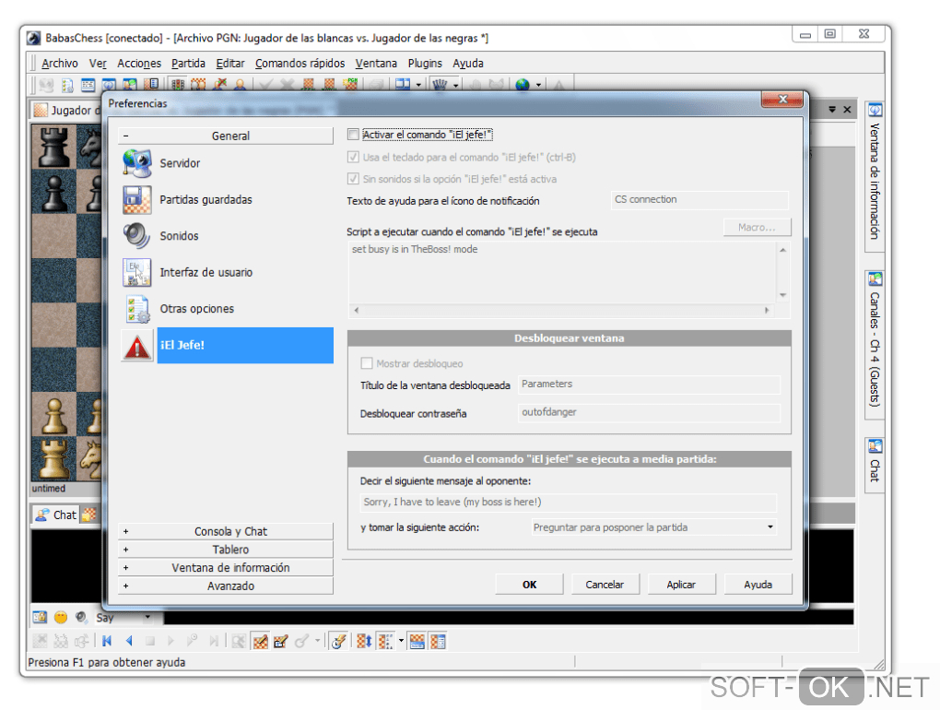Open the Partida menu
The width and height of the screenshot is (940, 710).
(188, 63)
